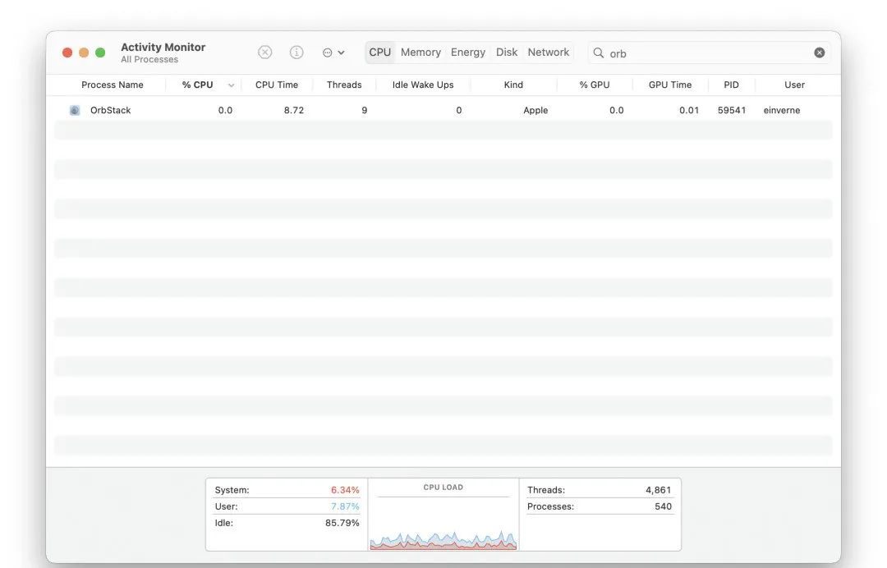Click the Idle percentage 85.79%
Screen dimensions: 887x568
tap(342, 523)
